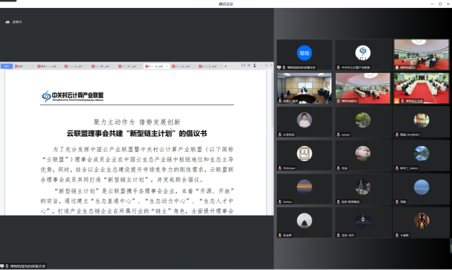452x270 pixels.
Task: Click the PDF viewer's reading mode icon
Action: tap(243, 66)
